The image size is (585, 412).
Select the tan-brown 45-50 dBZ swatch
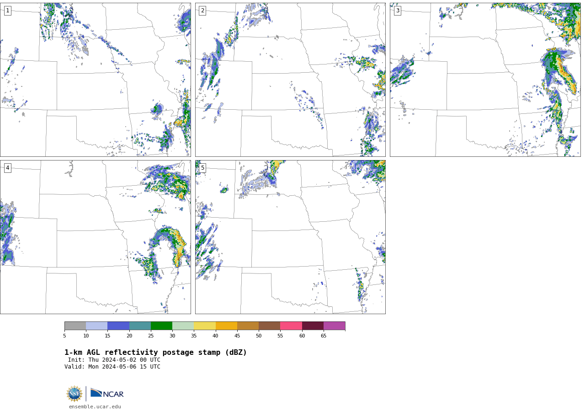(x=248, y=326)
